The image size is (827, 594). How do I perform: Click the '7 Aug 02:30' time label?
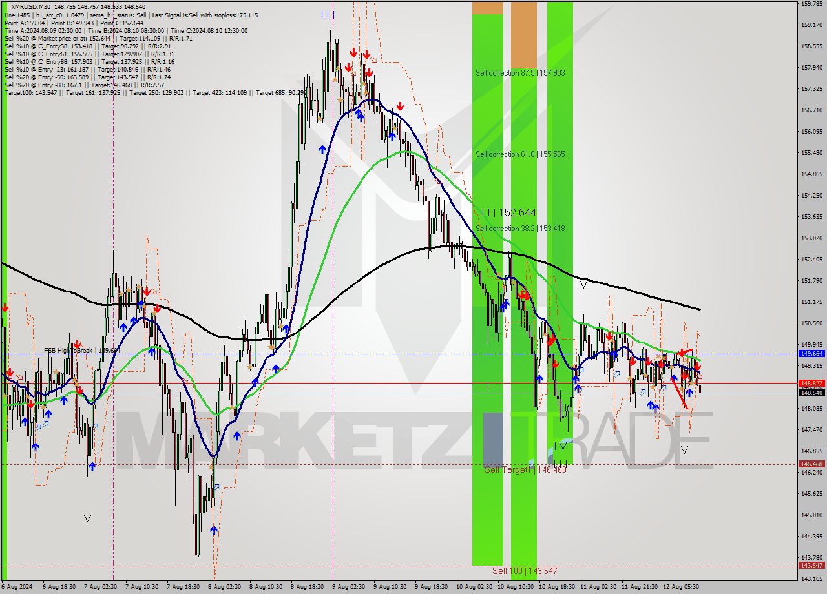[101, 587]
